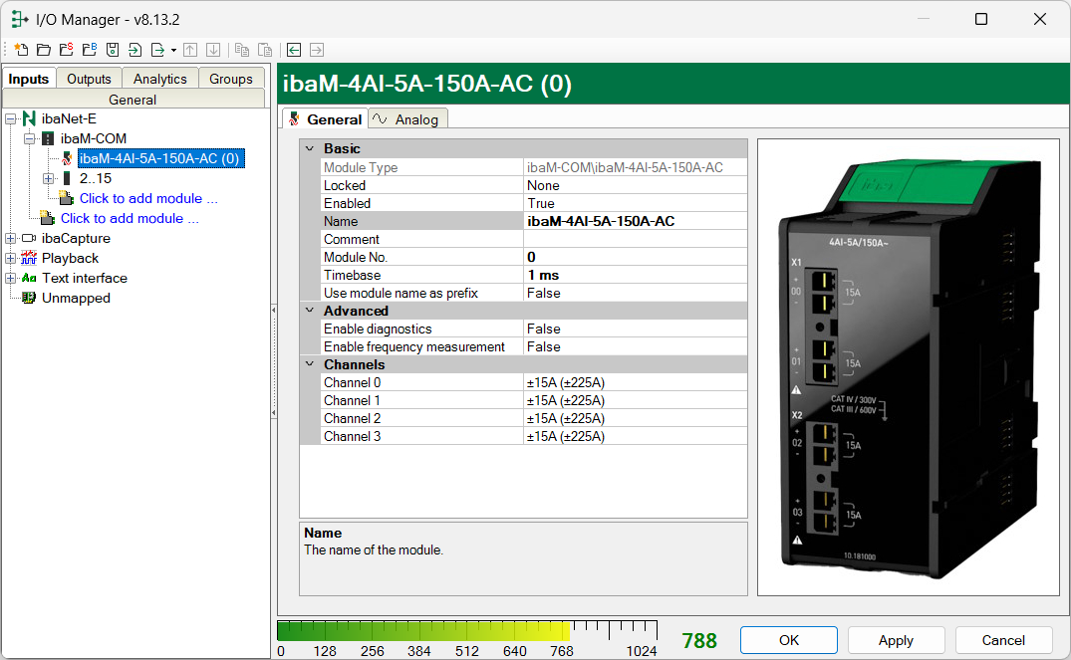
Task: Click the Cancel button
Action: coord(1003,640)
